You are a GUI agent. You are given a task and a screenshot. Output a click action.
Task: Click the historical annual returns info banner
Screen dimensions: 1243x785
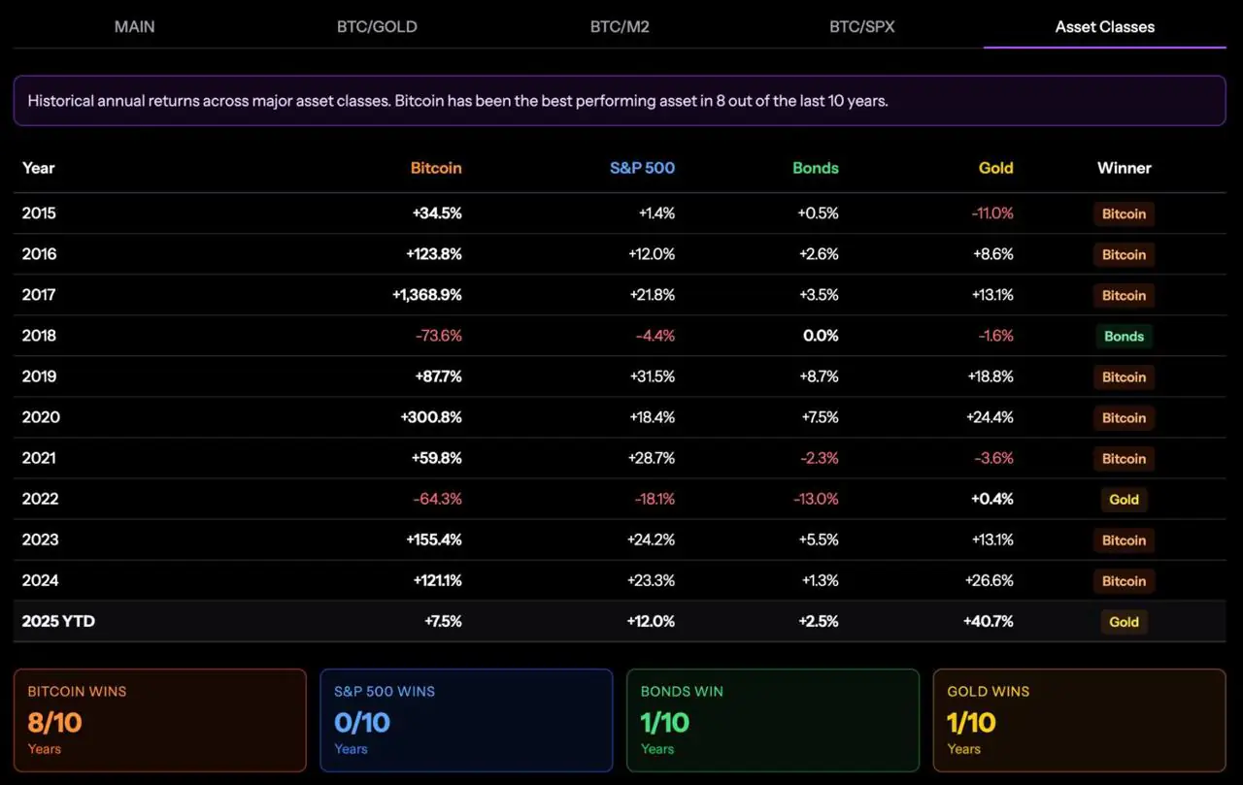click(620, 101)
